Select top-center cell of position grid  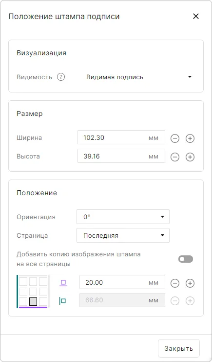(33, 282)
